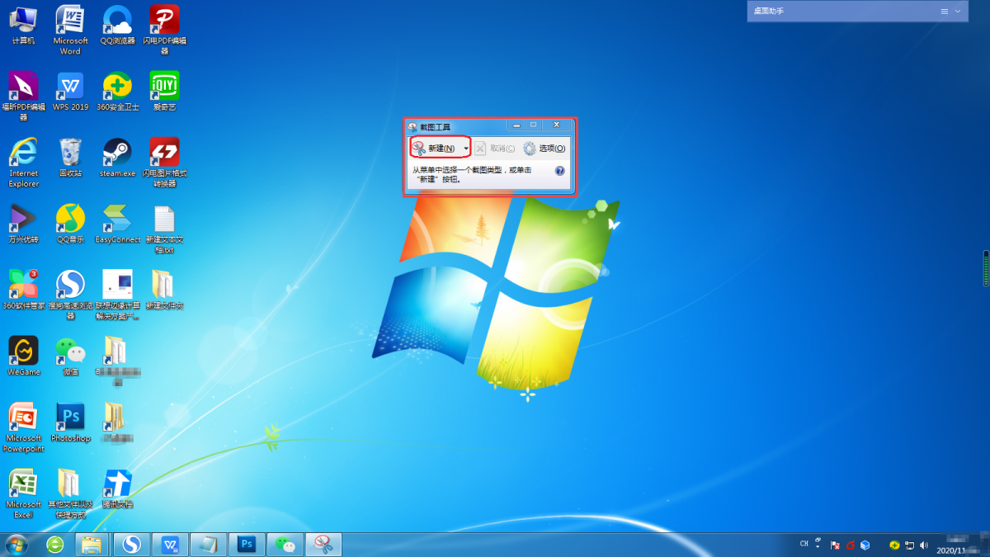Open the 爱奇艺 iQIYI desktop icon
This screenshot has height=557, width=990.
coord(164,87)
